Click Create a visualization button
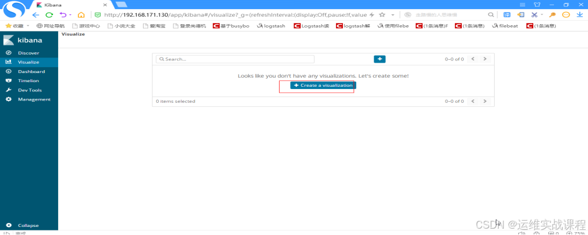 pyautogui.click(x=323, y=86)
